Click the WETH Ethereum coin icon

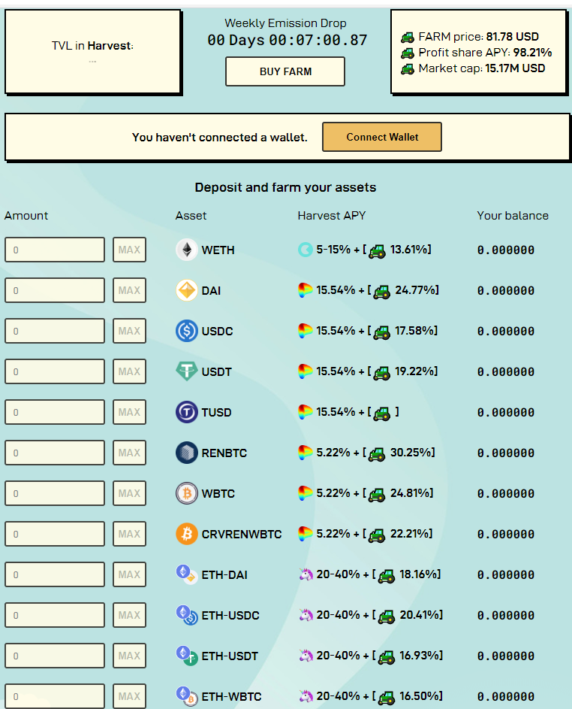pyautogui.click(x=186, y=250)
